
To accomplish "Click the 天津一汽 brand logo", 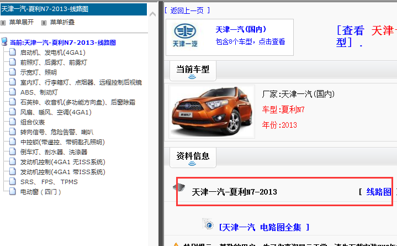I will click(185, 36).
